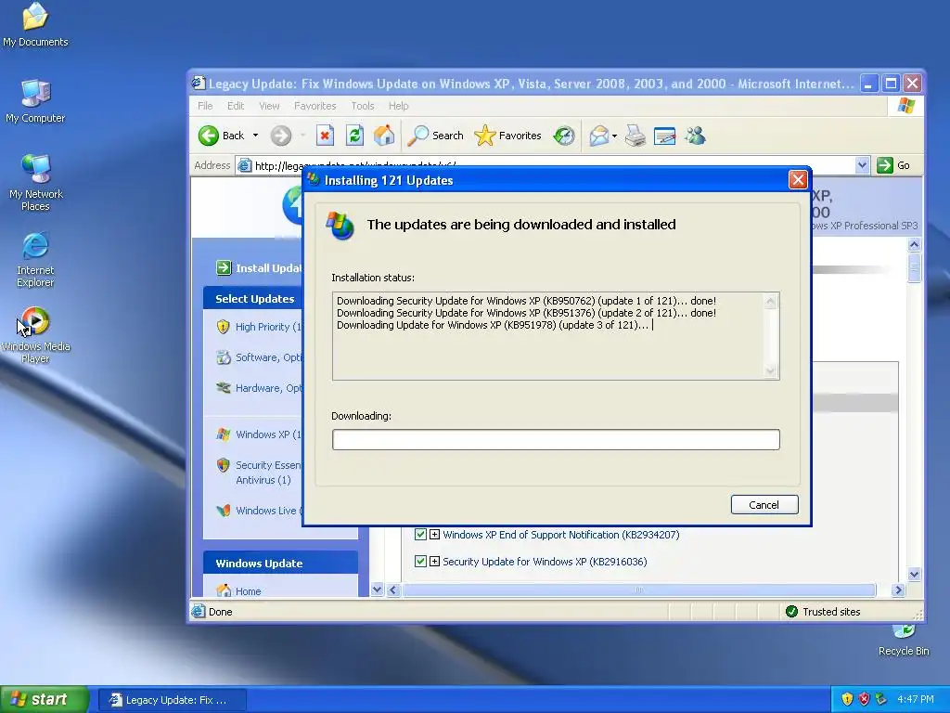950x713 pixels.
Task: Click the red Security Center shield tray icon
Action: pyautogui.click(x=864, y=699)
